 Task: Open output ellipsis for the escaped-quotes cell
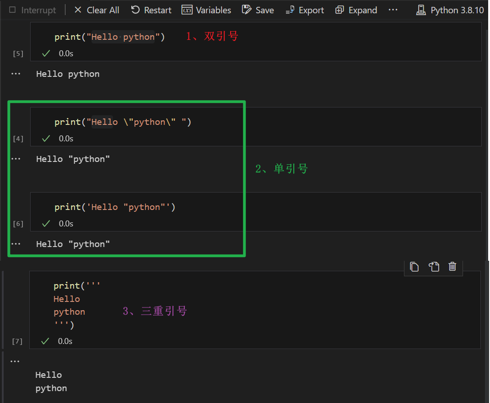click(x=16, y=159)
